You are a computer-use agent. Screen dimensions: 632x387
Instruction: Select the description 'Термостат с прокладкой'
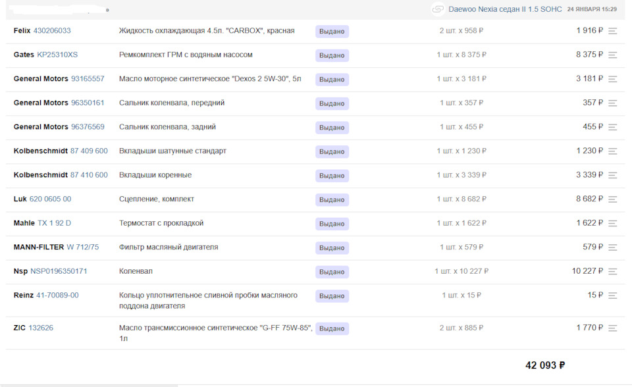tap(161, 223)
